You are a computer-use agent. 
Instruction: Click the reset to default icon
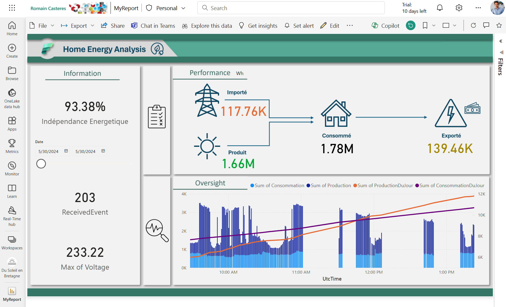pos(410,26)
